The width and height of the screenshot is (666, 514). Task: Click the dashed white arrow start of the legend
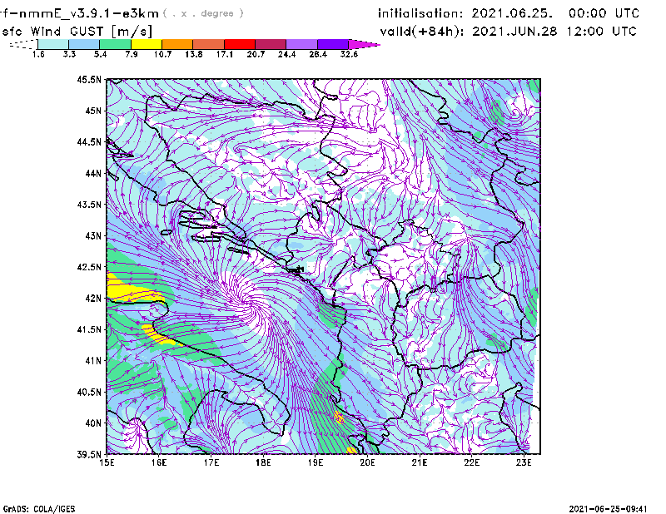pos(23,44)
